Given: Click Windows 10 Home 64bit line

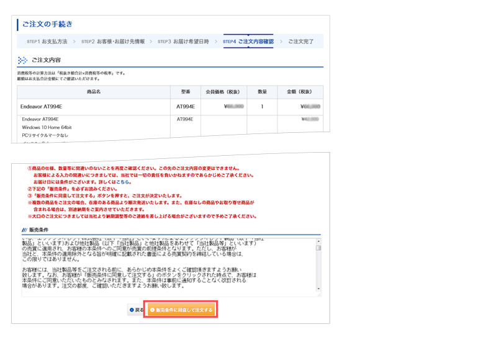Looking at the screenshot, I should pyautogui.click(x=47, y=127).
